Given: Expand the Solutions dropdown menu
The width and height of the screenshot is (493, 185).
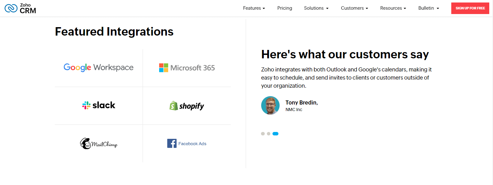Looking at the screenshot, I should (316, 8).
